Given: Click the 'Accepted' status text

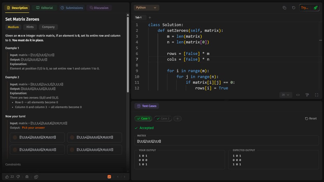Looking at the screenshot, I should pos(147,128).
